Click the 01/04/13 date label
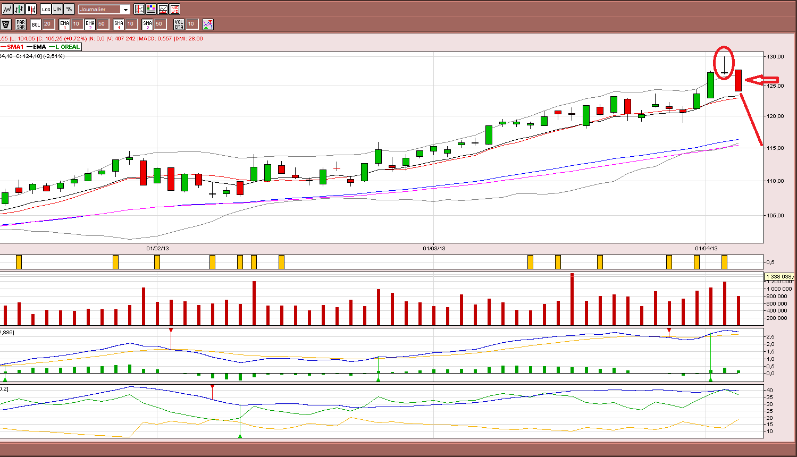Screen dimensions: 797x457 pyautogui.click(x=706, y=248)
